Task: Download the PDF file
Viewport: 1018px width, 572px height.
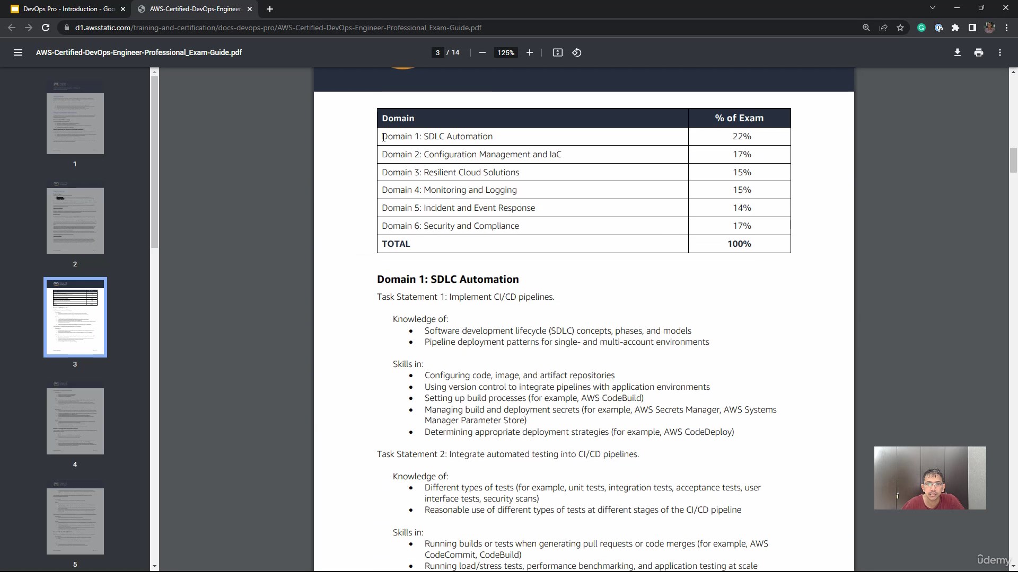Action: pos(957,52)
